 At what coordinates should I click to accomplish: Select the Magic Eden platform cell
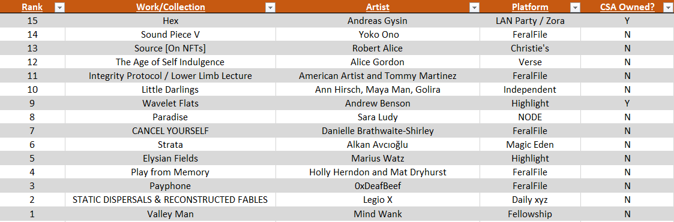530,144
